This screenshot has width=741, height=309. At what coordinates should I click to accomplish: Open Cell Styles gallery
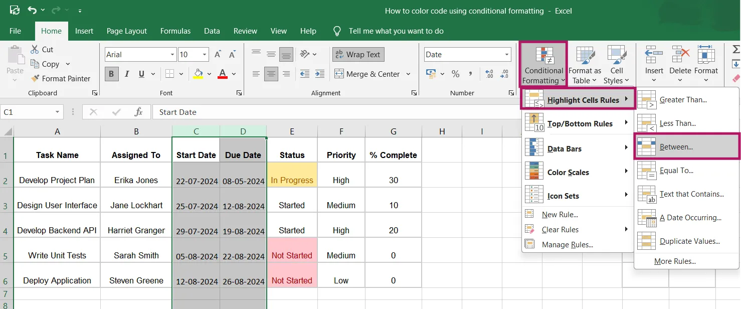click(x=617, y=65)
